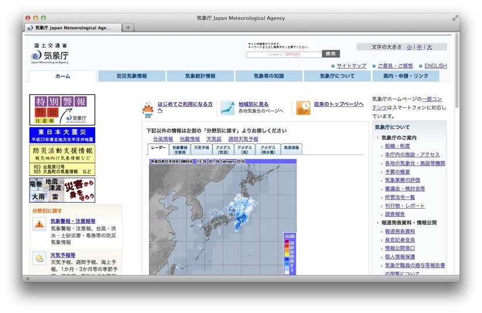Open the 防災活動支援情報 banner

62,160
